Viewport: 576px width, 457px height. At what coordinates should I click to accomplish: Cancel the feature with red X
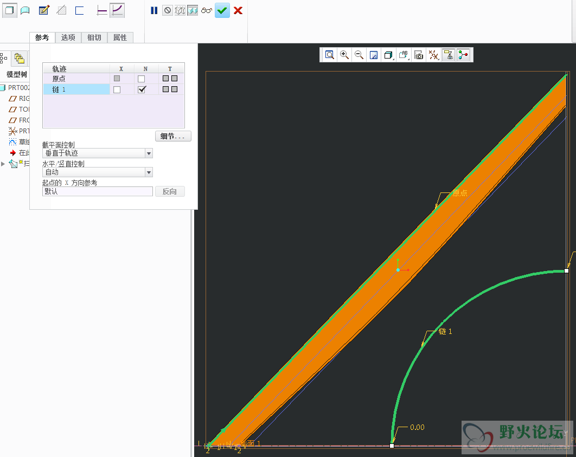click(238, 10)
